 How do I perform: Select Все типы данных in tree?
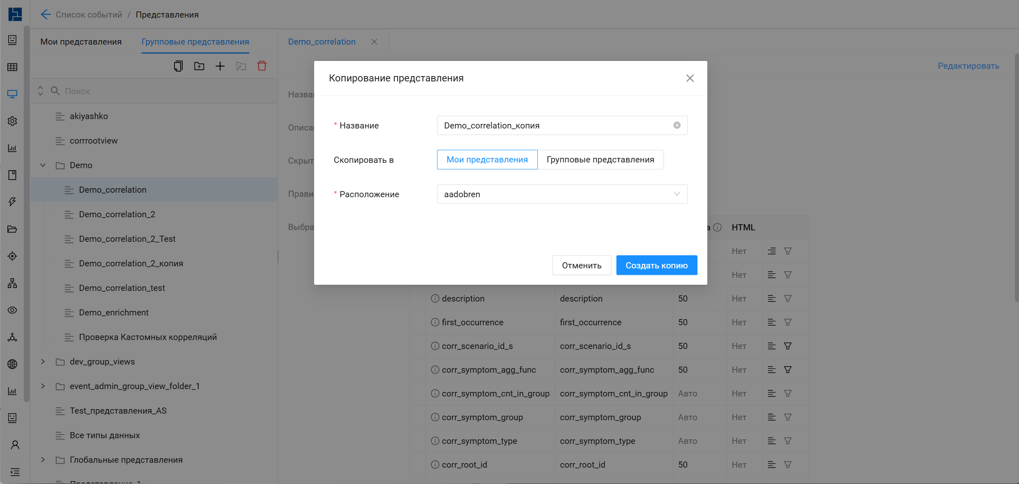(x=105, y=435)
